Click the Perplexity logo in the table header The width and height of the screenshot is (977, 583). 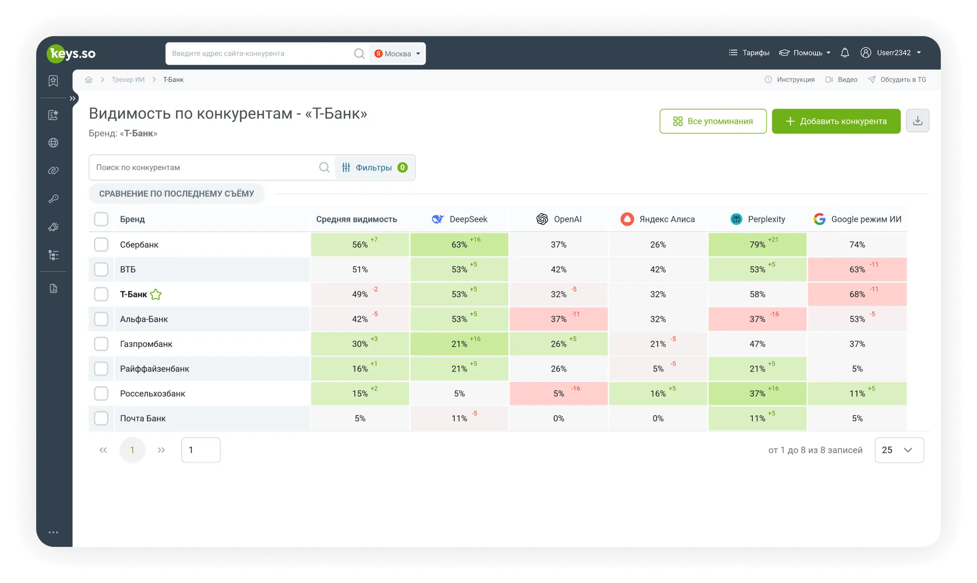[736, 219]
